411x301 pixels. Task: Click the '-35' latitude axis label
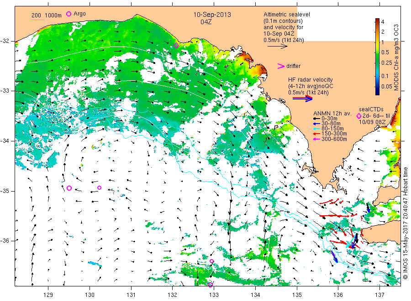click(5, 191)
